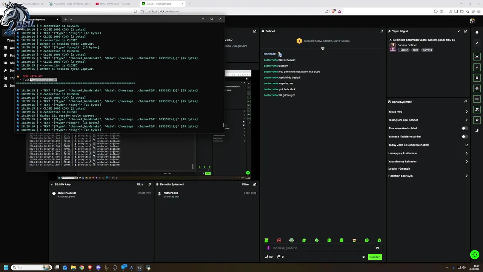Toggle the chat bubble widget icon in the right sidebar
Image resolution: width=483 pixels, height=272 pixels.
pos(477,88)
